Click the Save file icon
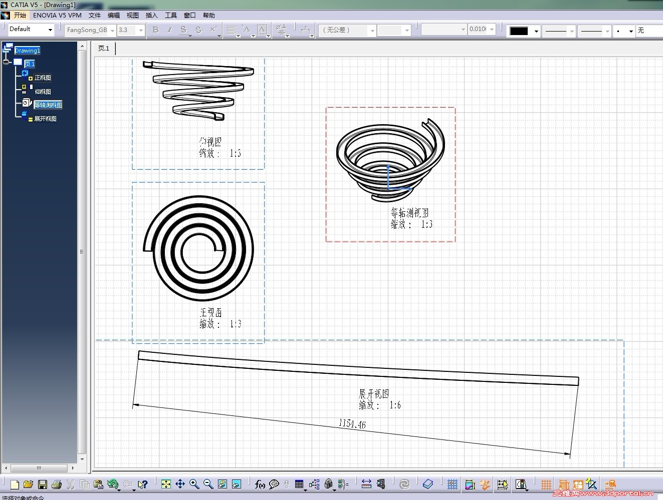 pos(43,484)
